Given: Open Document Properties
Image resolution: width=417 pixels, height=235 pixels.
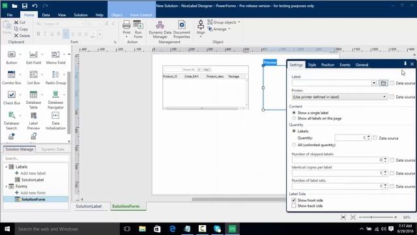Looking at the screenshot, I should pos(182,29).
